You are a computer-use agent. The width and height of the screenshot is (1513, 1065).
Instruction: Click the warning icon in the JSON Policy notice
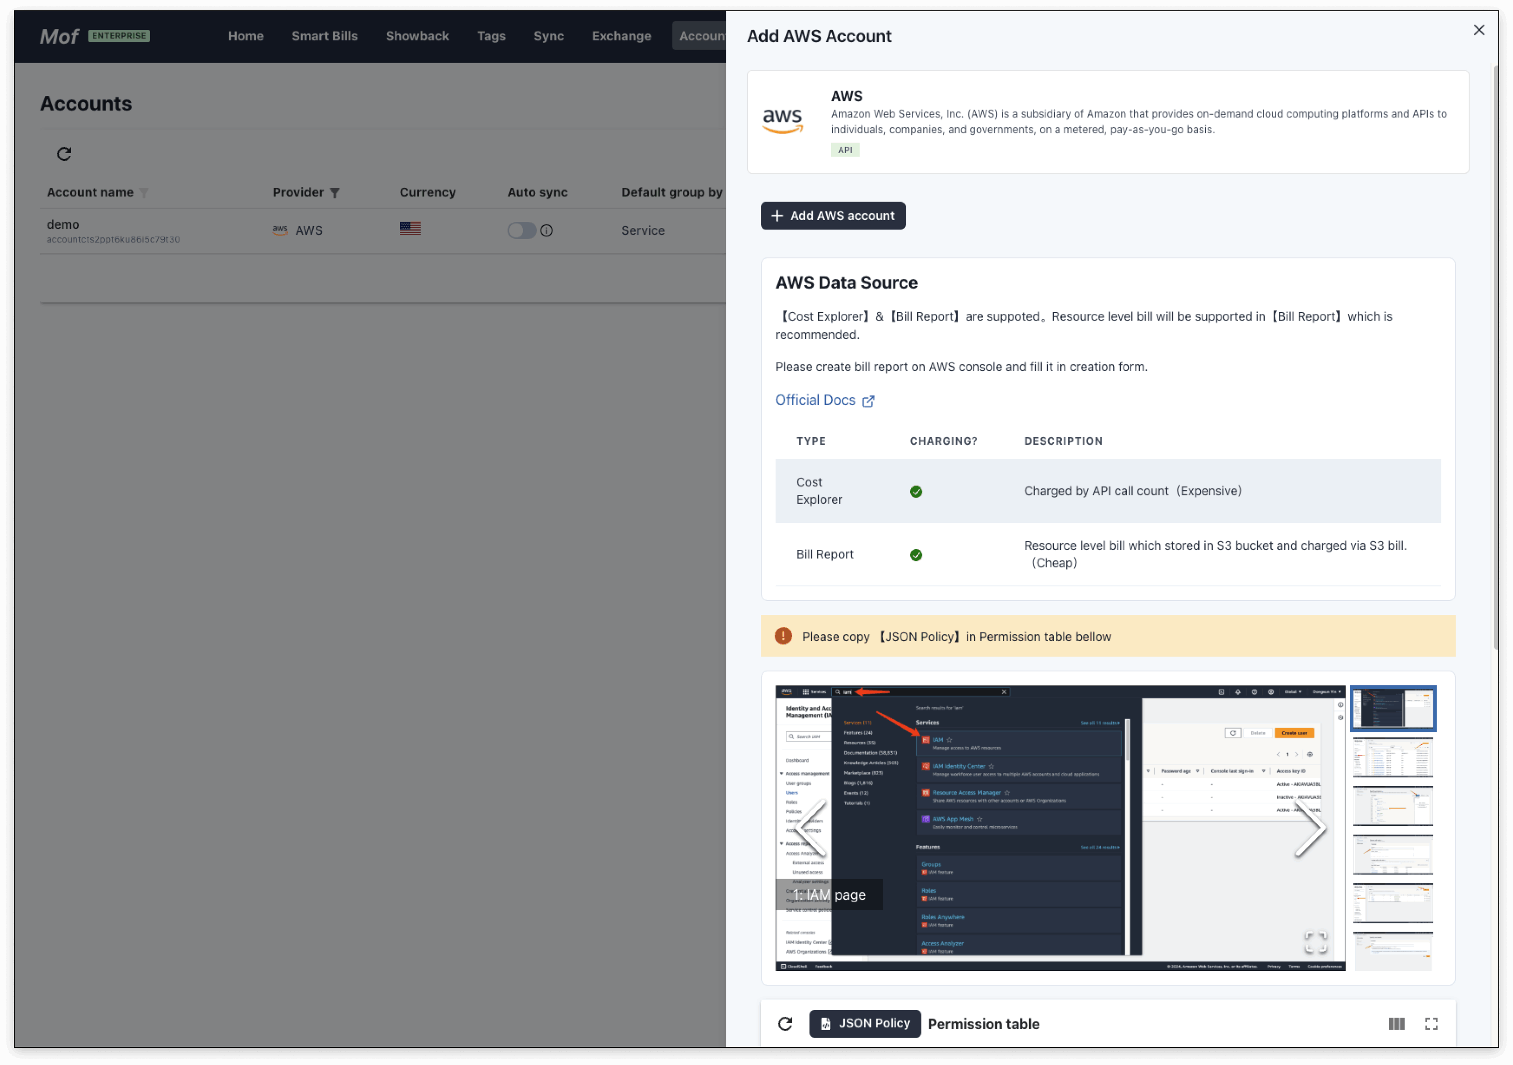[x=783, y=636]
